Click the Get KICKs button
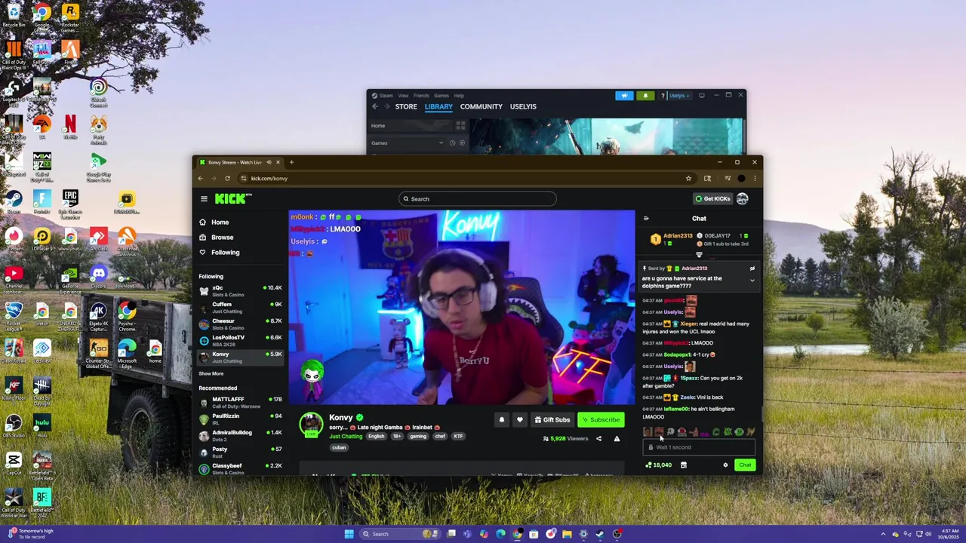 click(x=712, y=199)
